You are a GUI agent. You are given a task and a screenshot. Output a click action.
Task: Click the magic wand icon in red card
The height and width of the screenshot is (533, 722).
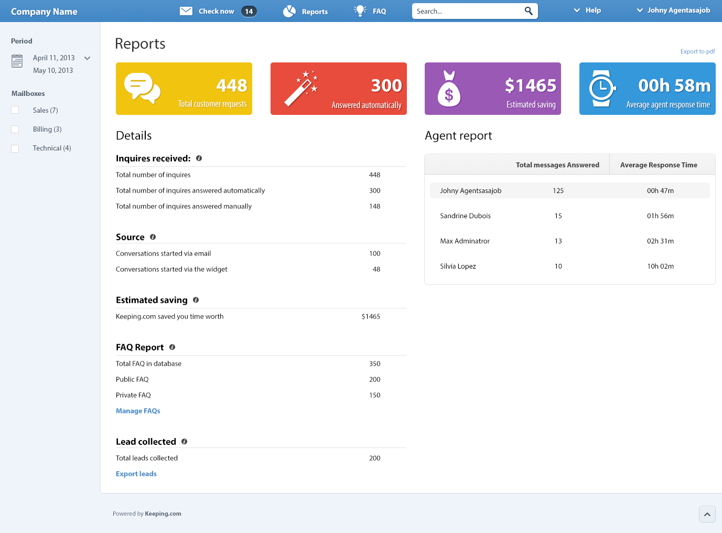(x=301, y=88)
